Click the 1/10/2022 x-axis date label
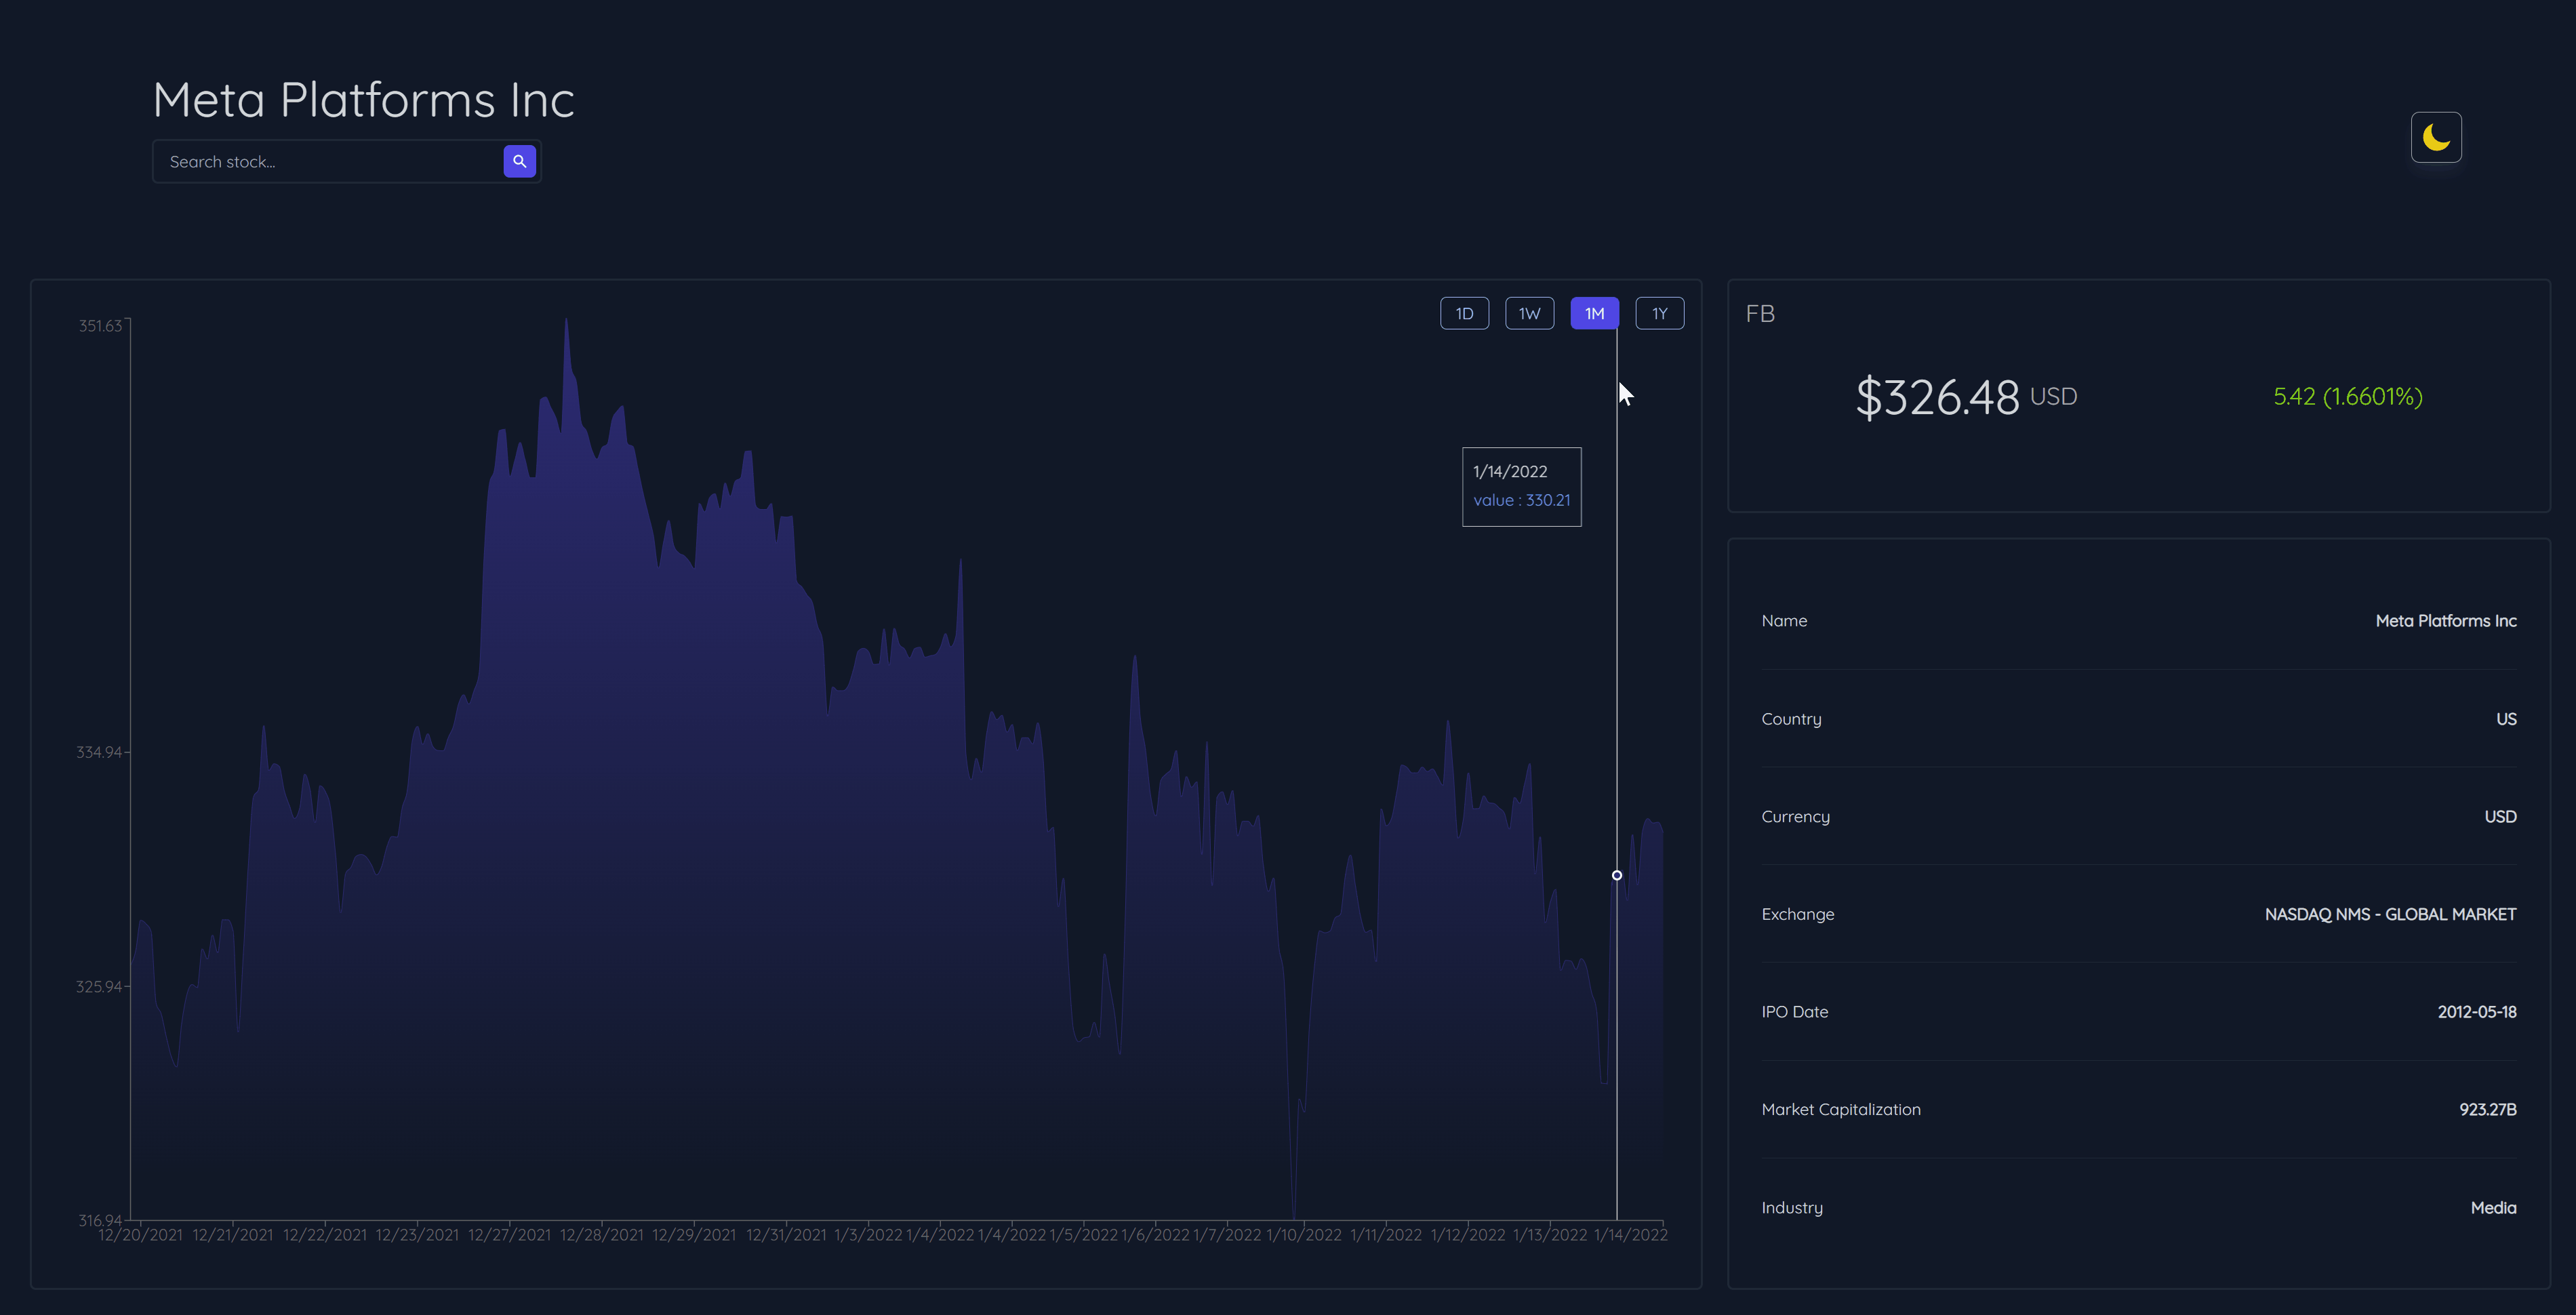The height and width of the screenshot is (1315, 2576). pos(1303,1235)
